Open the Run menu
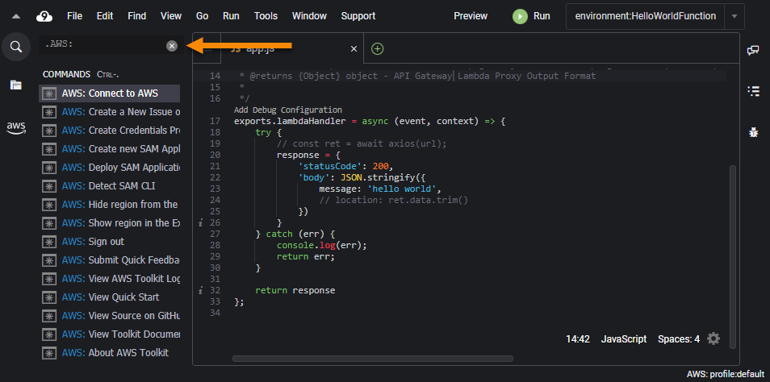The height and width of the screenshot is (382, 770). (x=231, y=16)
